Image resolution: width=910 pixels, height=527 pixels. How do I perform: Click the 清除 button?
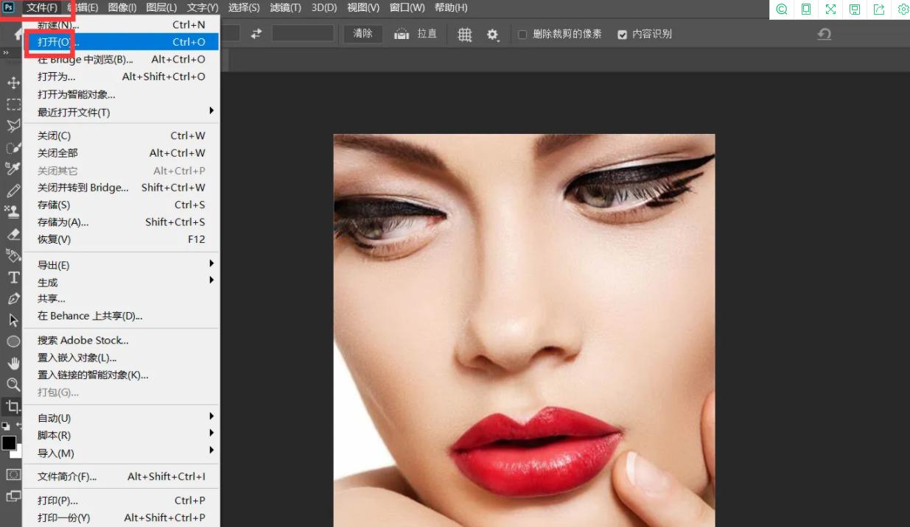[363, 33]
